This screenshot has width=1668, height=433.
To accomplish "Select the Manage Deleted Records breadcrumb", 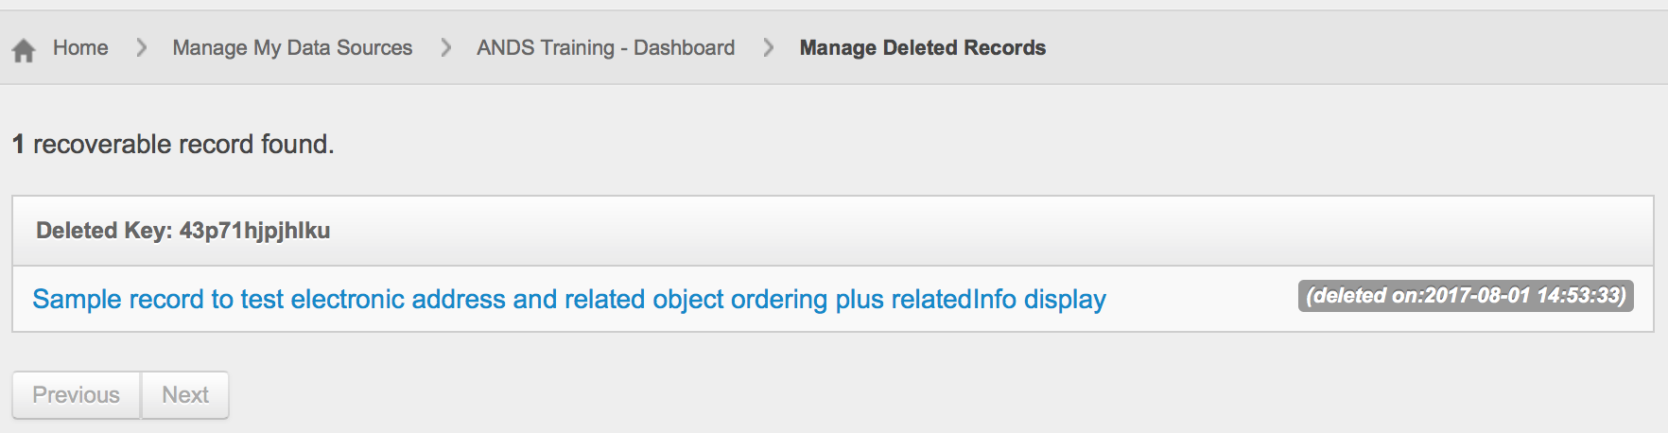I will [x=922, y=48].
